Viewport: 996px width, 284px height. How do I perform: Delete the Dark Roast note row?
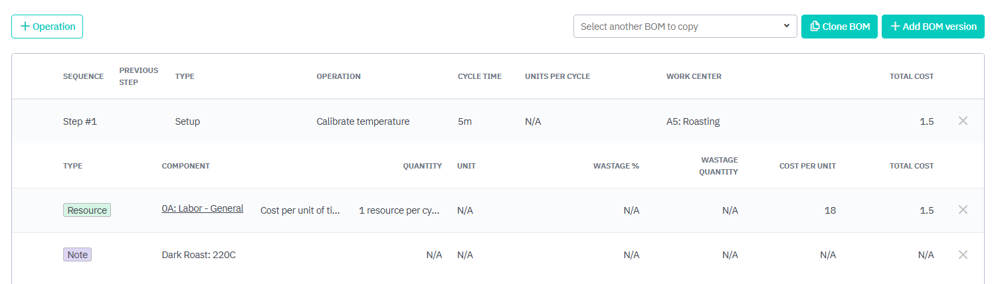pos(963,255)
